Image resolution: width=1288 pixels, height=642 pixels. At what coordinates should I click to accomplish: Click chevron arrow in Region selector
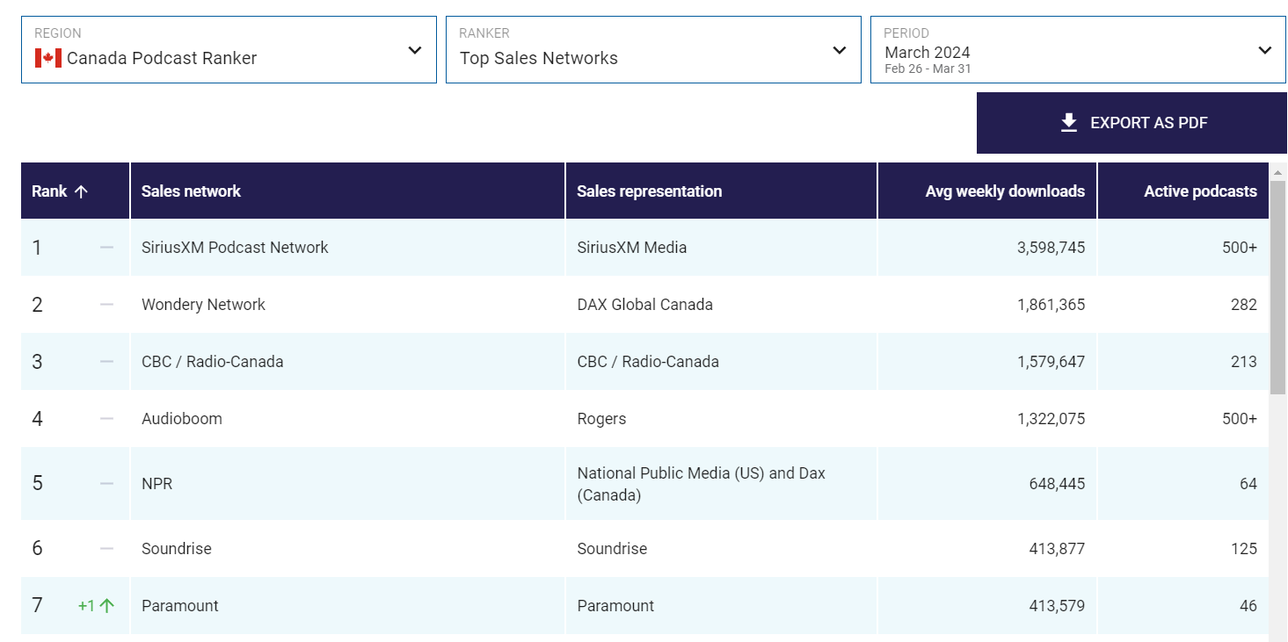pyautogui.click(x=415, y=50)
